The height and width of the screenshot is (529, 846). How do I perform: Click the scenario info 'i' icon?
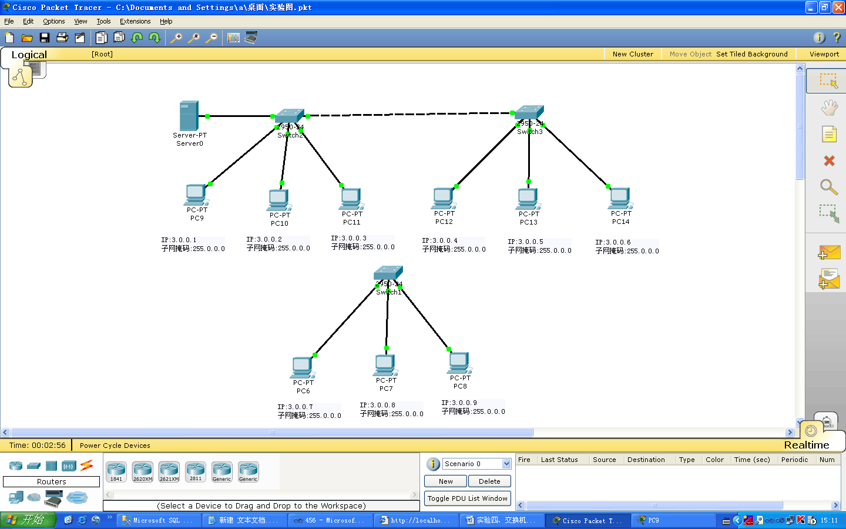coord(433,464)
